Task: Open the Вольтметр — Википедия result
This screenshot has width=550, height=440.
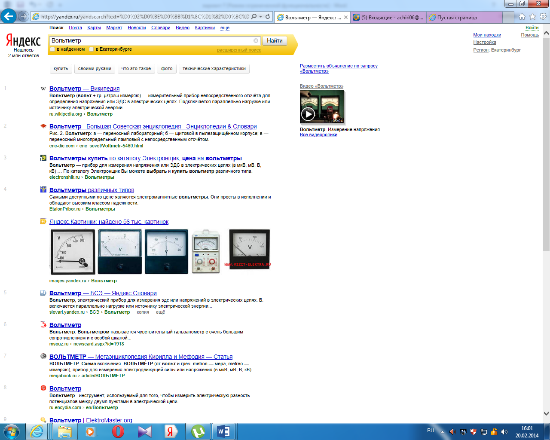Action: pos(84,89)
